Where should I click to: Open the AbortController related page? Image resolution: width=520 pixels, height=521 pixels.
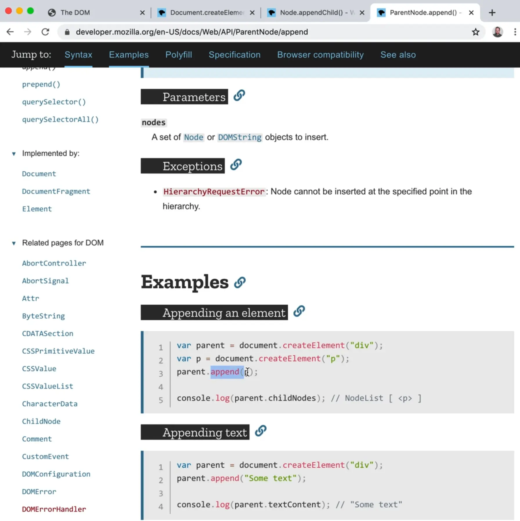point(54,263)
